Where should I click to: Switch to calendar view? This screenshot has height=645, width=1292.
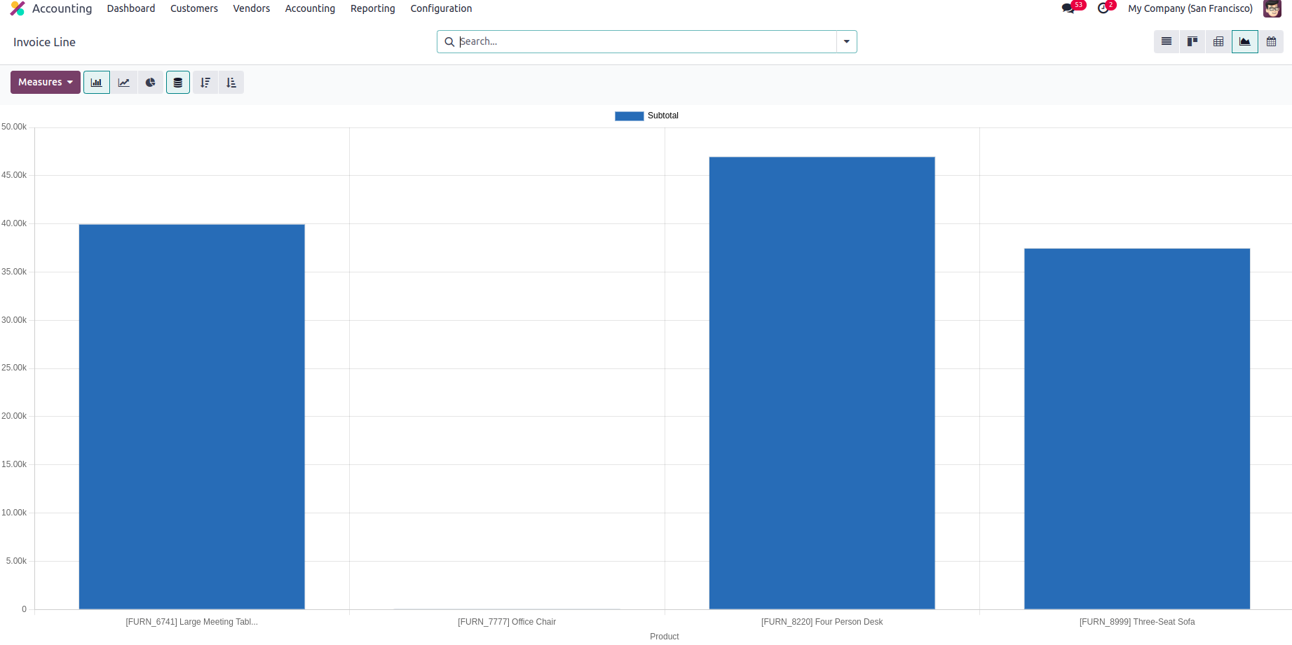1271,42
